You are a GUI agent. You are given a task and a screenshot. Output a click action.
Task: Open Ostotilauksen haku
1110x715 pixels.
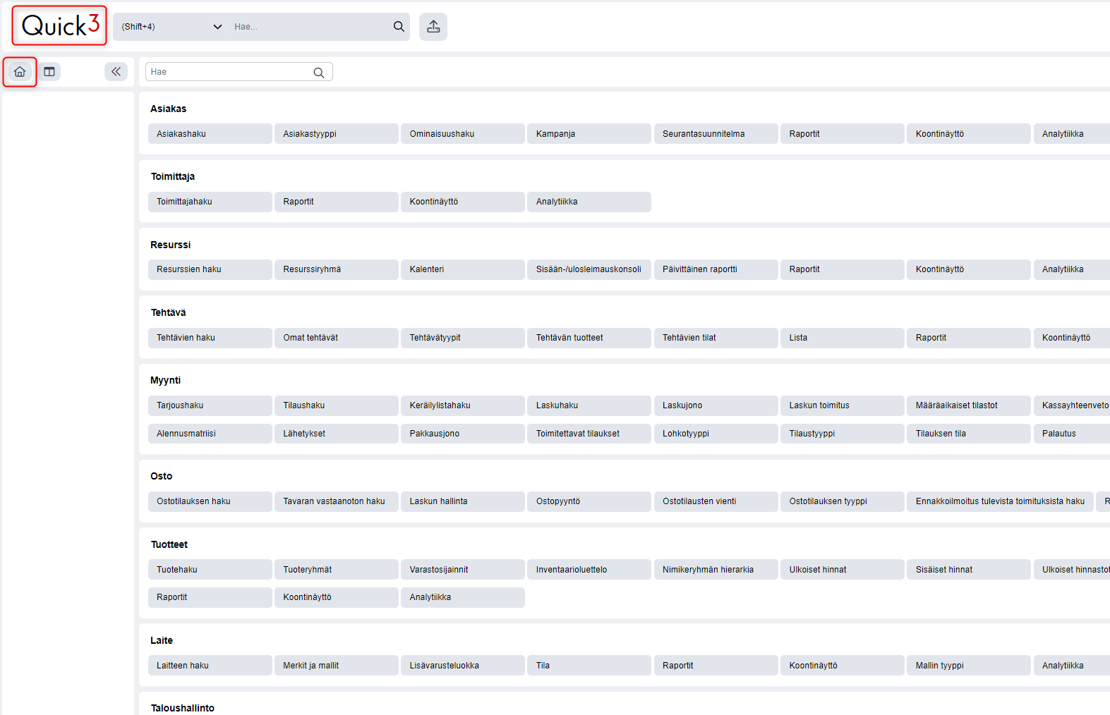click(x=210, y=501)
